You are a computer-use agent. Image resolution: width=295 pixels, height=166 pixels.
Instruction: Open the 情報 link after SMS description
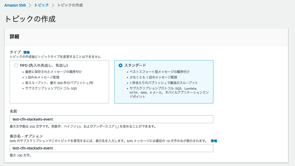click(x=214, y=141)
